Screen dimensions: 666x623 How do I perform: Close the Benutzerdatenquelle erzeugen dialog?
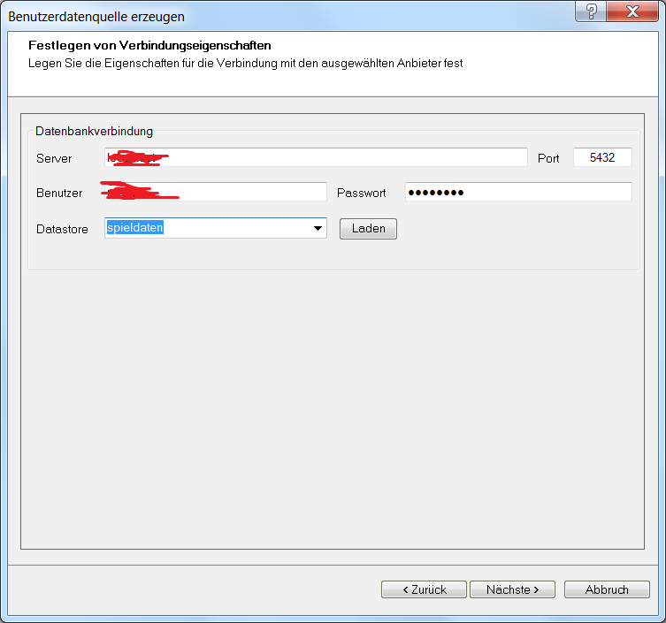[632, 11]
